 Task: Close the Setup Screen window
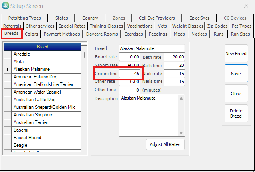[246, 6]
